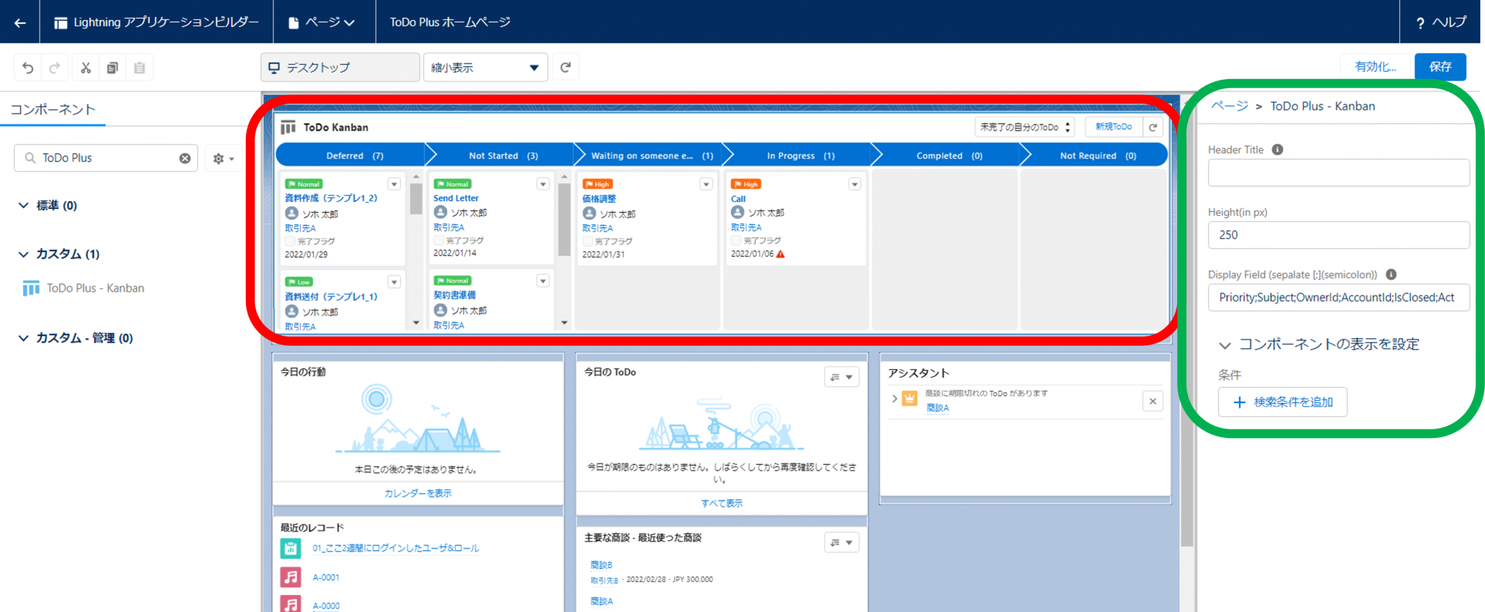Click the ToDo Plus component search box

[x=106, y=158]
